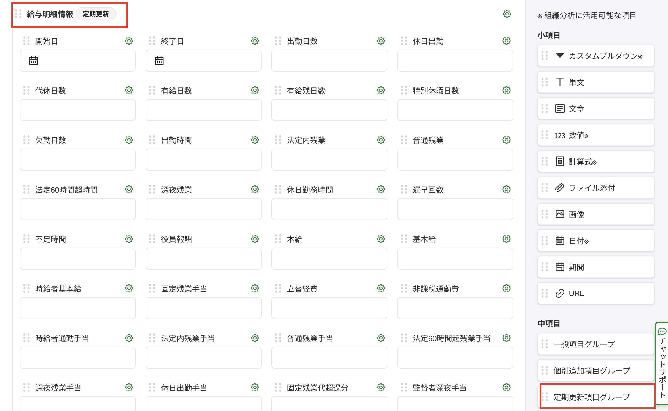
Task: Click the 定期更新 badge in header
Action: (x=96, y=14)
